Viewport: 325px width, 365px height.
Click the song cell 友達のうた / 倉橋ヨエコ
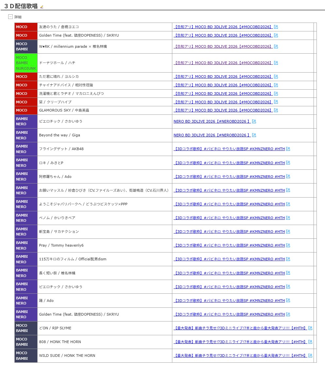105,27
